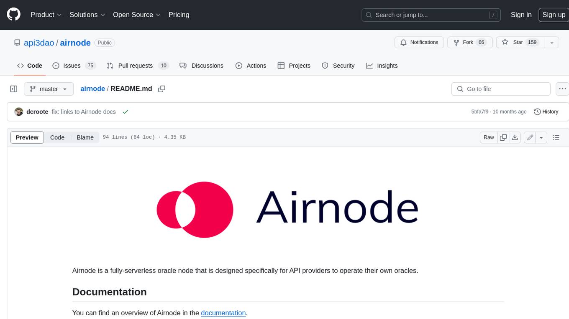569x319 pixels.
Task: Open commit hash 5bfa7f9
Action: (x=480, y=112)
